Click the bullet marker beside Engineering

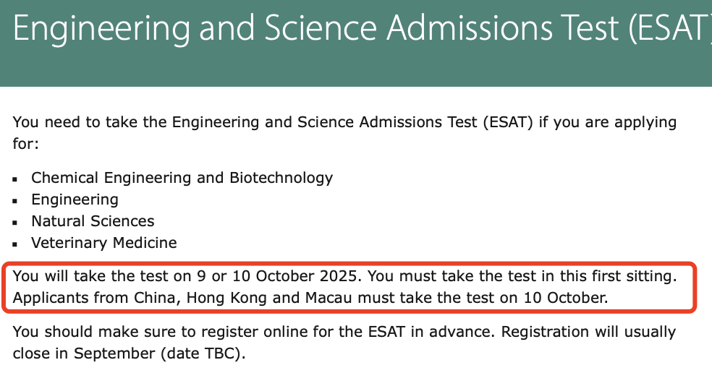click(15, 201)
